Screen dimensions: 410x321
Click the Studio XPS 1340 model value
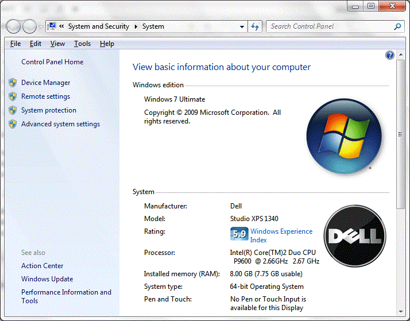click(x=254, y=219)
